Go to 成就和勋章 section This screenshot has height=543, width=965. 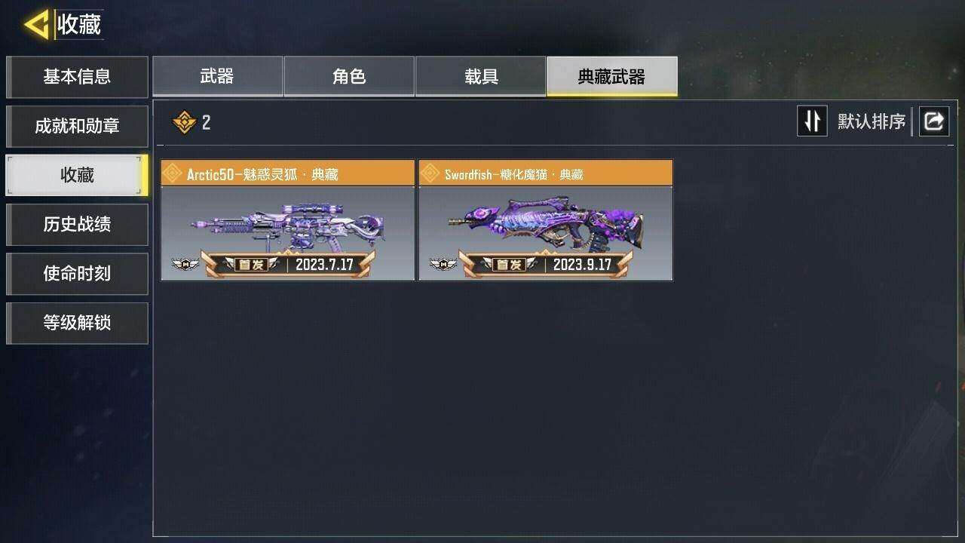pyautogui.click(x=77, y=126)
